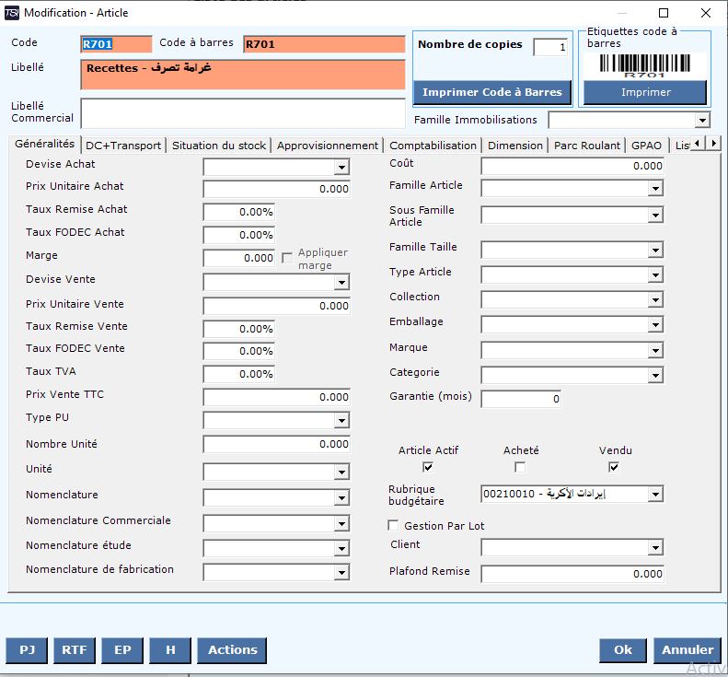Screen dimensions: 728x677
Task: Enable Gestion Par Lot checkbox
Action: pos(393,525)
